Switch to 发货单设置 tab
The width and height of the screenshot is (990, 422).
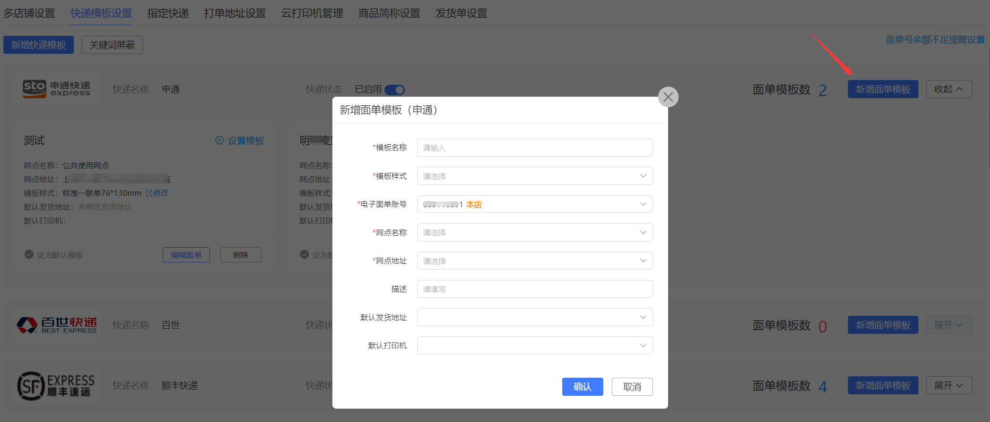(462, 13)
